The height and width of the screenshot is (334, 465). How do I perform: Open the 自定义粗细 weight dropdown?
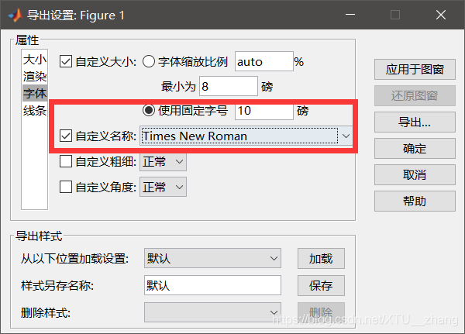pyautogui.click(x=163, y=162)
